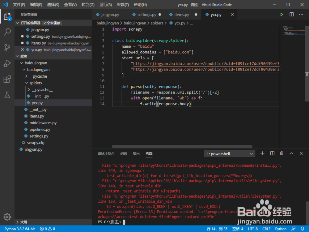
Task: Collapse the spiders folder
Action: point(26,83)
